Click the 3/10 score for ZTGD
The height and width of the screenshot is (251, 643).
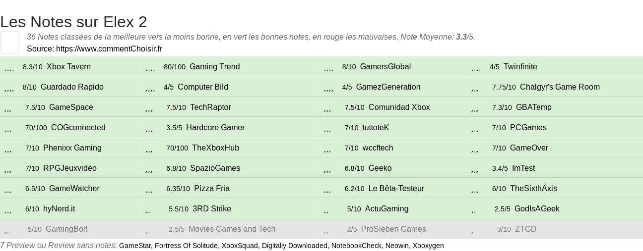[x=504, y=229]
